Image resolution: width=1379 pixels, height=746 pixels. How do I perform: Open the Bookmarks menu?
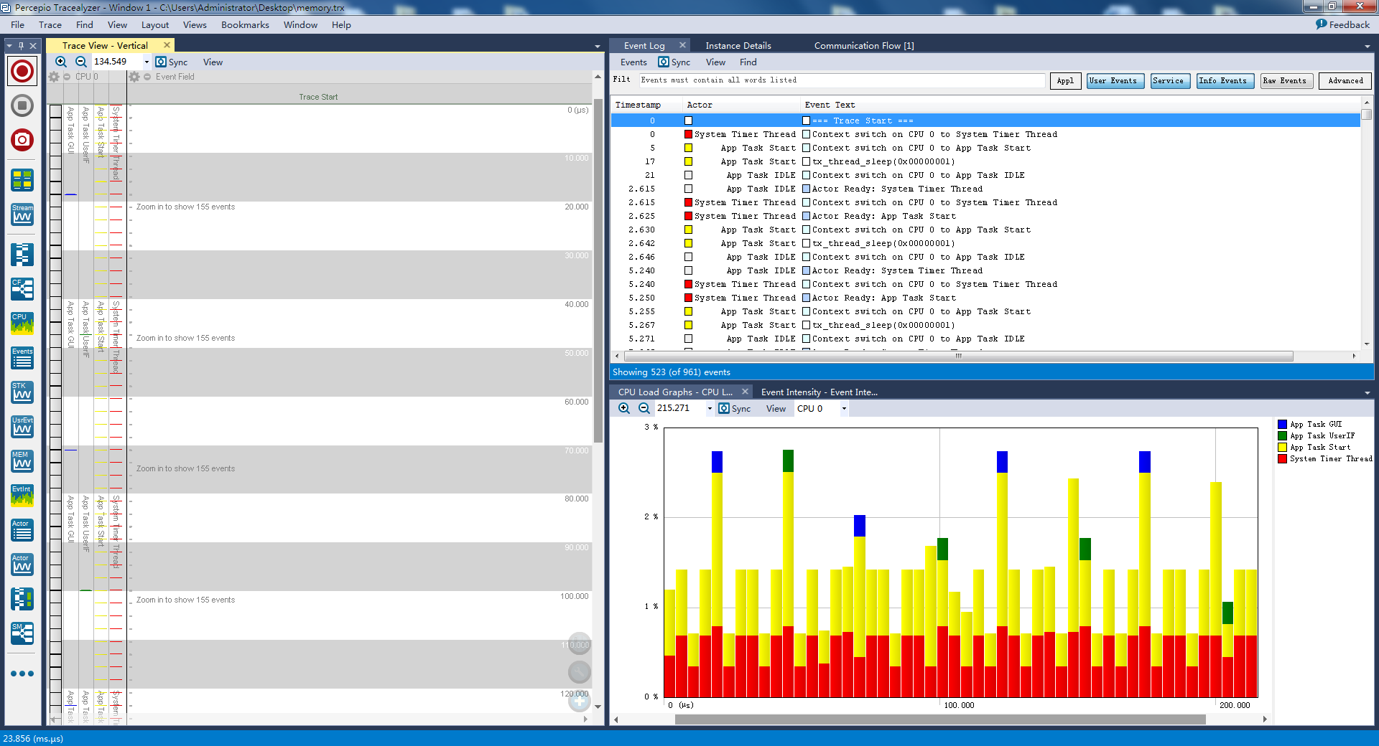coord(245,24)
